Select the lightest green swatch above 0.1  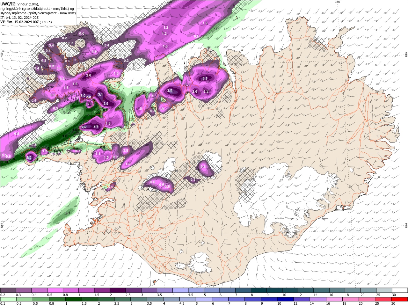click(x=8, y=299)
